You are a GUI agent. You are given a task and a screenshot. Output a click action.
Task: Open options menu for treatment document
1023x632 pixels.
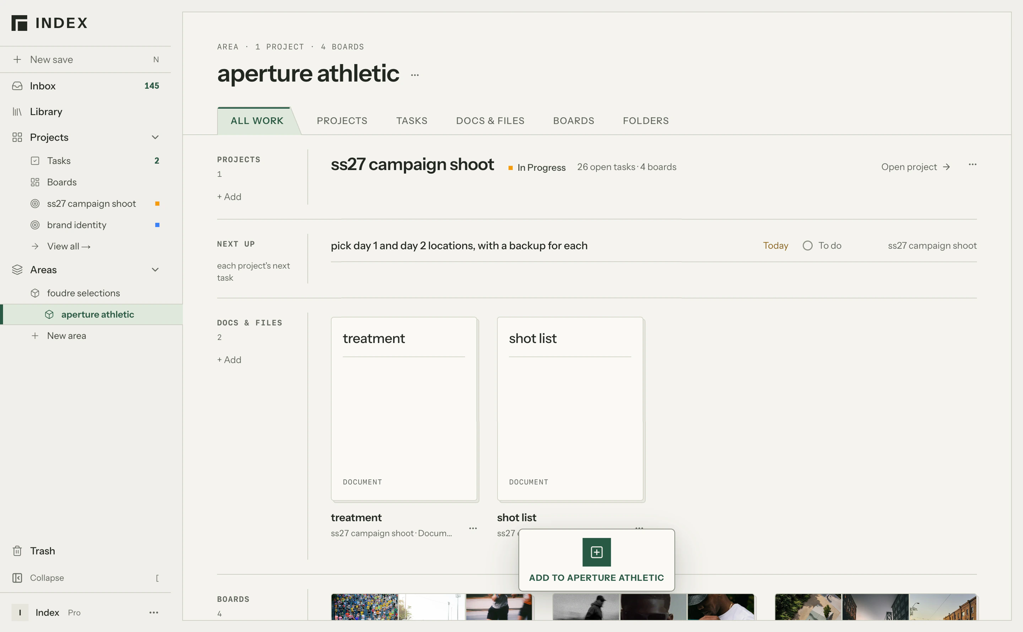(473, 528)
